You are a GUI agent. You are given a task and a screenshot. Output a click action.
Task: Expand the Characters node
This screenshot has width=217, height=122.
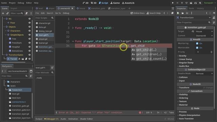[x=6, y=31]
